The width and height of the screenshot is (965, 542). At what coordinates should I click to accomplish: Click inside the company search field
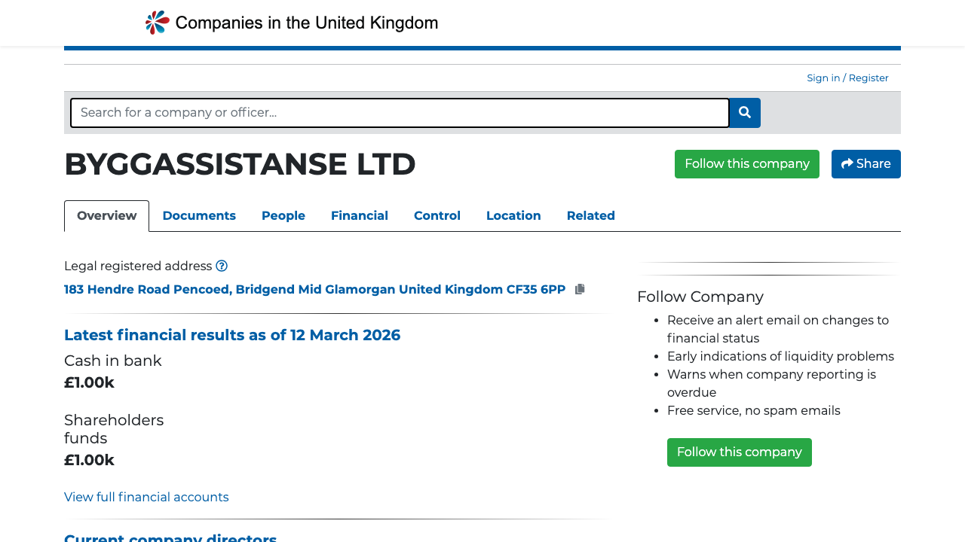(400, 112)
